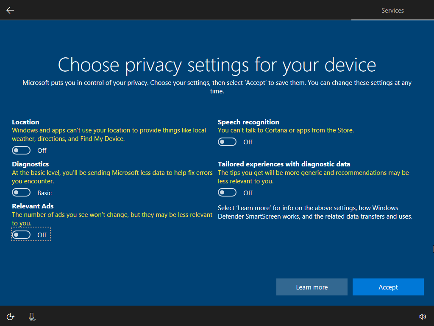Screen dimensions: 434x326
Task: Click the 'The tips you get' description
Action: click(x=313, y=177)
